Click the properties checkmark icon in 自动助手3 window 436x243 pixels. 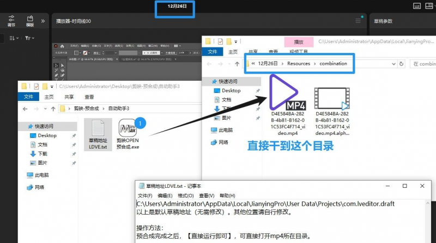(36, 86)
